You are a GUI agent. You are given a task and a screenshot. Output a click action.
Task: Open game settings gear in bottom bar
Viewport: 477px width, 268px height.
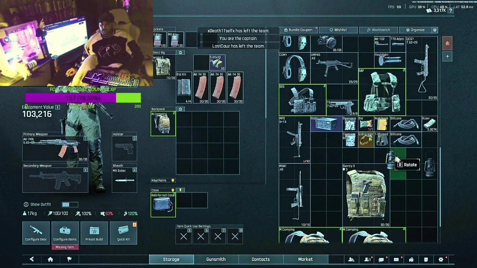pos(441,259)
